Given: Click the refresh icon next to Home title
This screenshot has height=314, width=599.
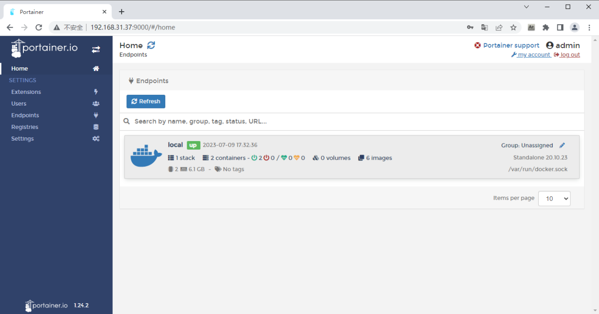Looking at the screenshot, I should 151,45.
